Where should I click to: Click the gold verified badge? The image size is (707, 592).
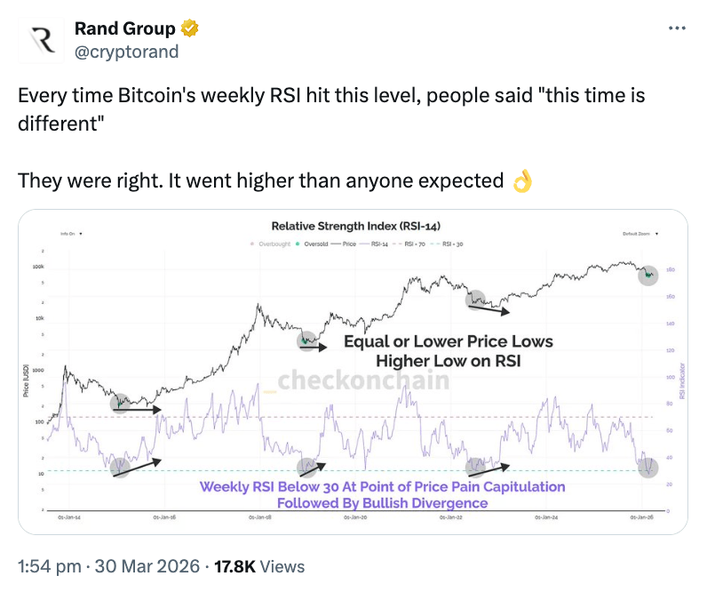pyautogui.click(x=190, y=29)
